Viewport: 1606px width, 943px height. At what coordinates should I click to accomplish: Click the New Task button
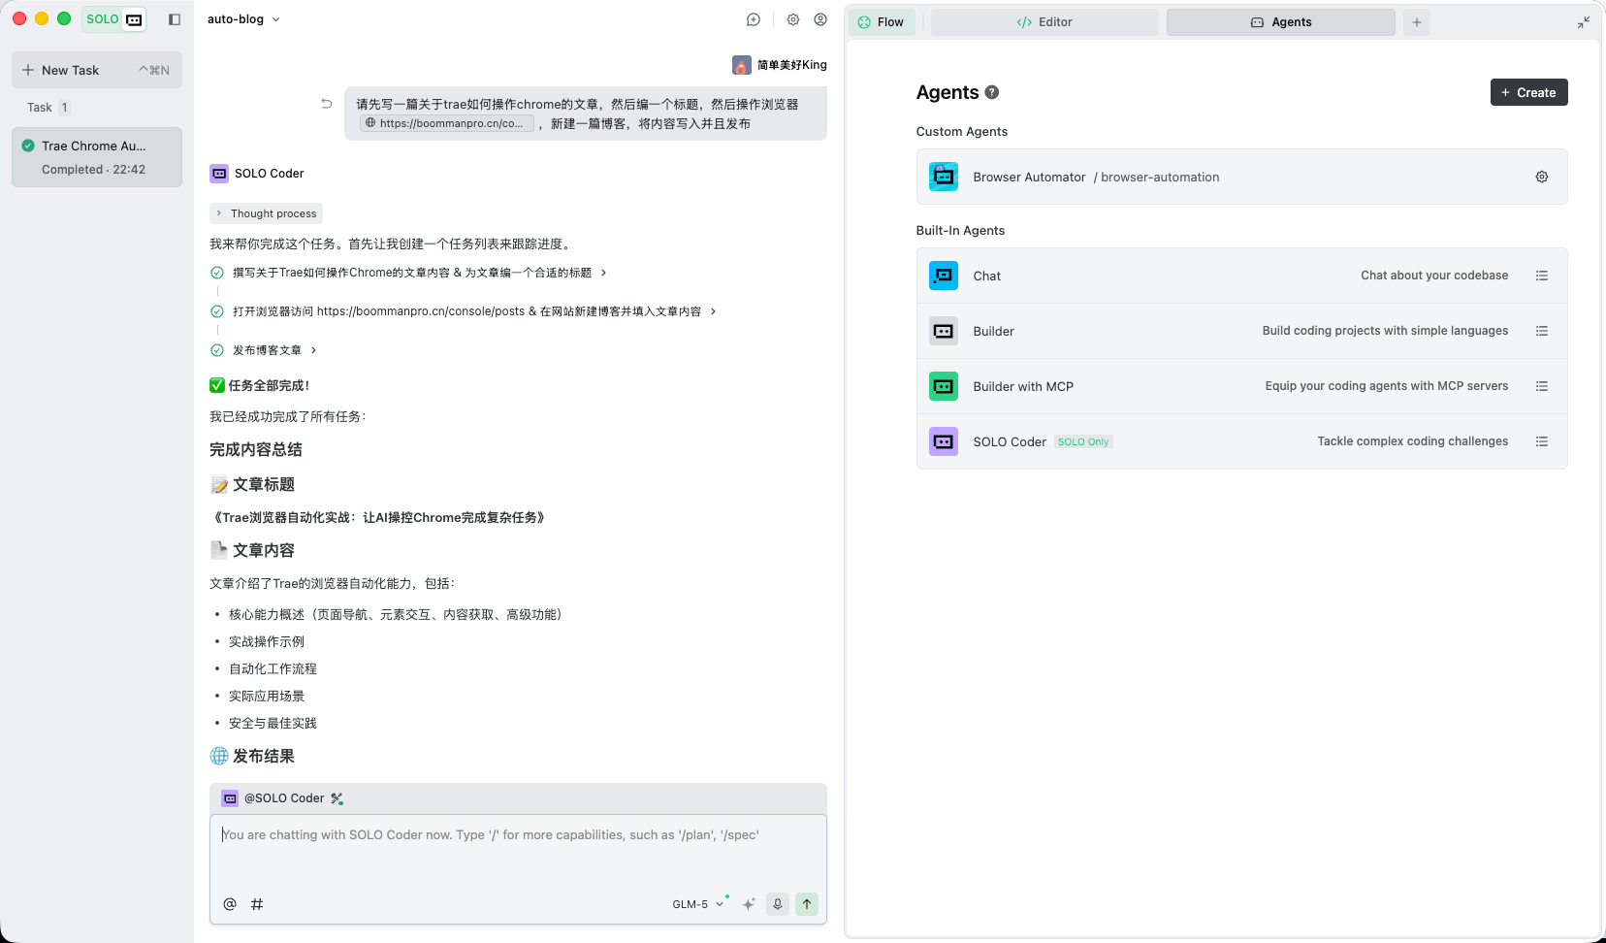point(96,70)
